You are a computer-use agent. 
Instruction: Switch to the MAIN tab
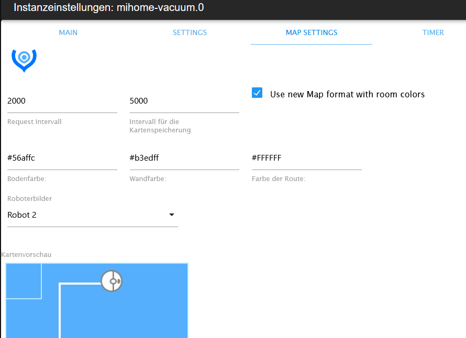tap(68, 32)
